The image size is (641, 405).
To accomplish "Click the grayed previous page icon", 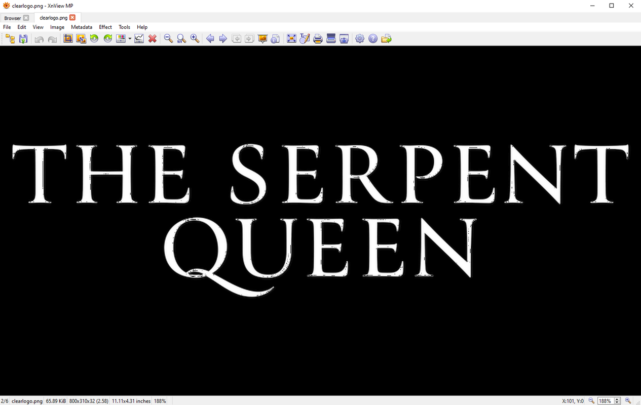I will pos(236,39).
